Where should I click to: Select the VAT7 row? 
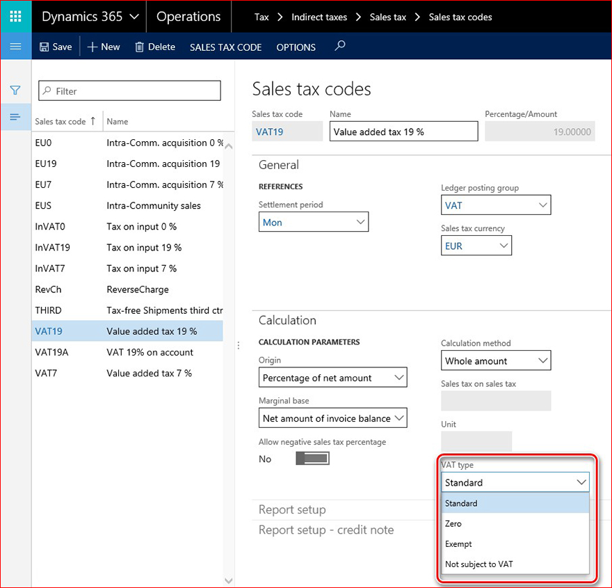(127, 373)
